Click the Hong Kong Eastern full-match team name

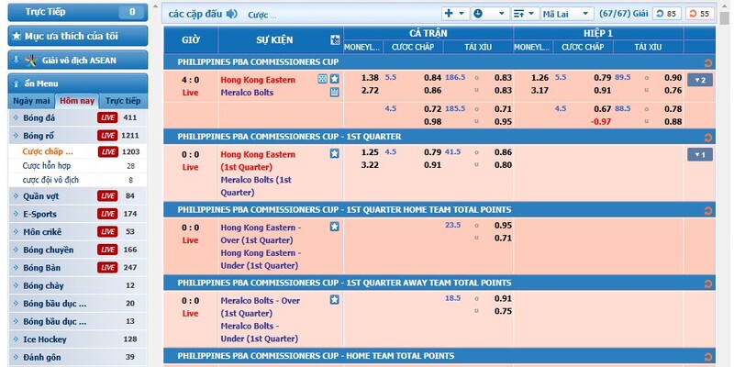[258, 80]
